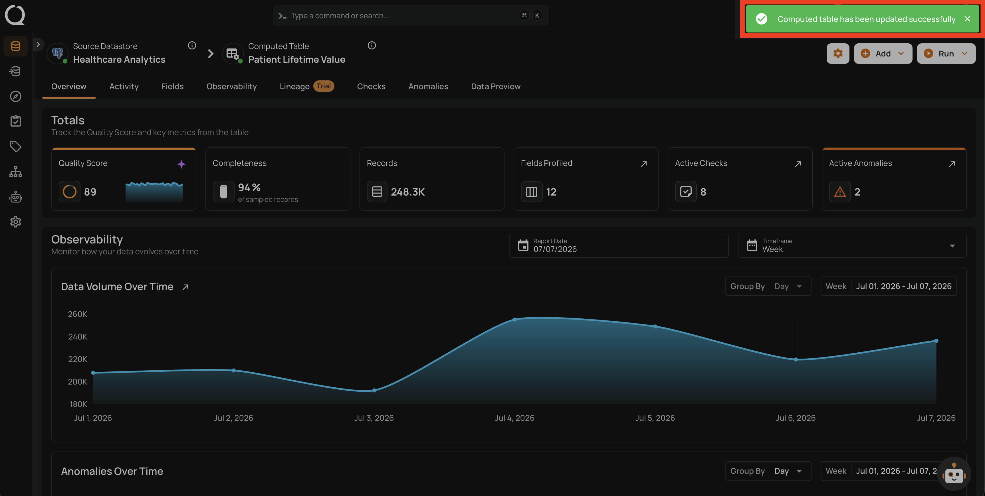Screen dimensions: 985x496
Task: Open the Timeframe Week dropdown
Action: click(x=852, y=245)
